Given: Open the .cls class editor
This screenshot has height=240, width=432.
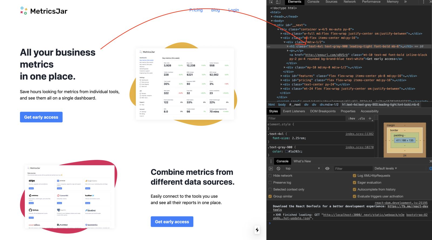Looking at the screenshot, I should 362,118.
